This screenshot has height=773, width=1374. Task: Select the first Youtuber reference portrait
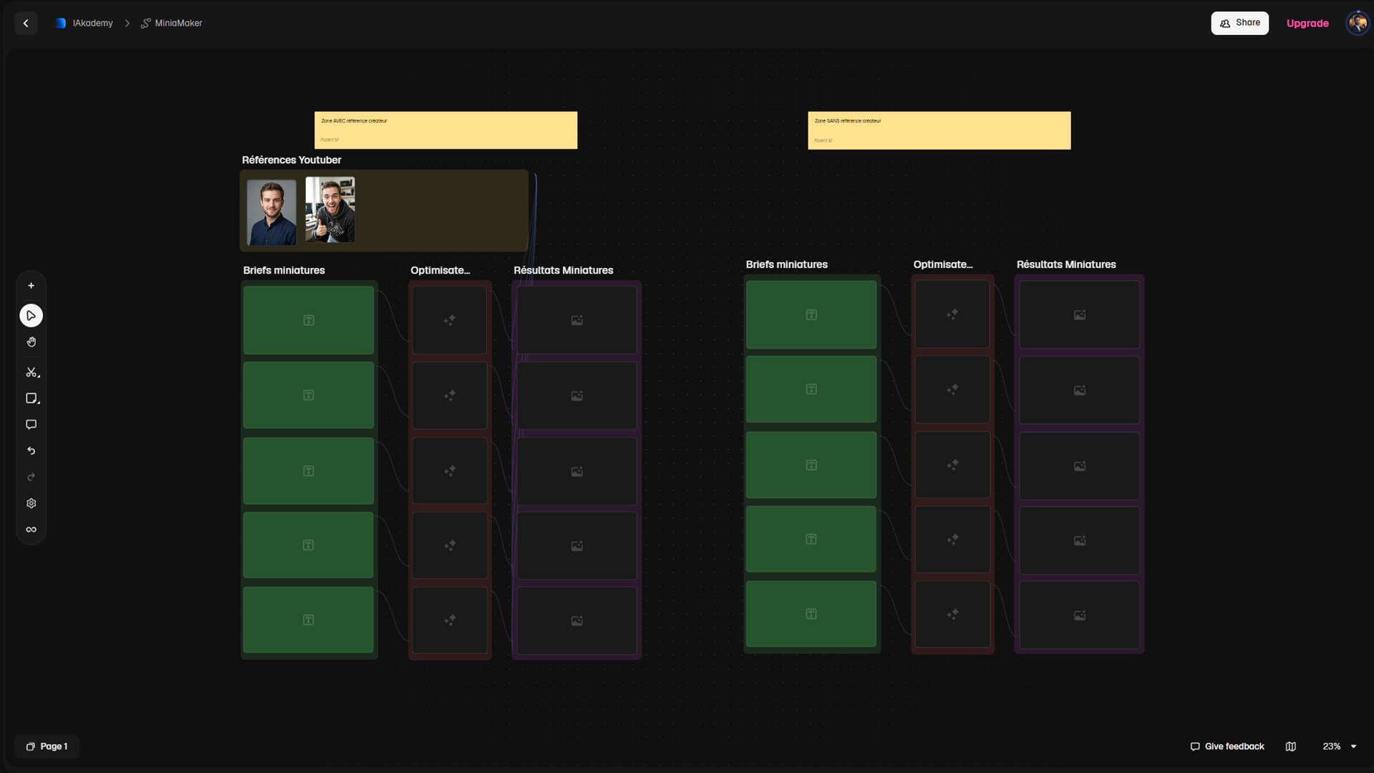271,213
